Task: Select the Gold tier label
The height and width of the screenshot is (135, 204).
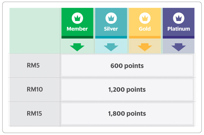Action: [145, 29]
